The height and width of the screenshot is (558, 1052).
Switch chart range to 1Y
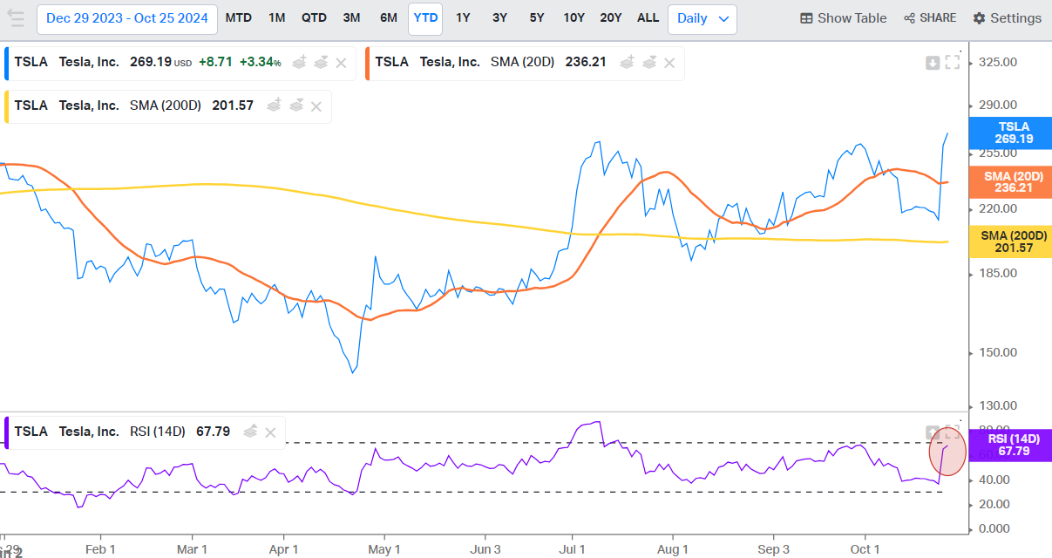(x=463, y=18)
